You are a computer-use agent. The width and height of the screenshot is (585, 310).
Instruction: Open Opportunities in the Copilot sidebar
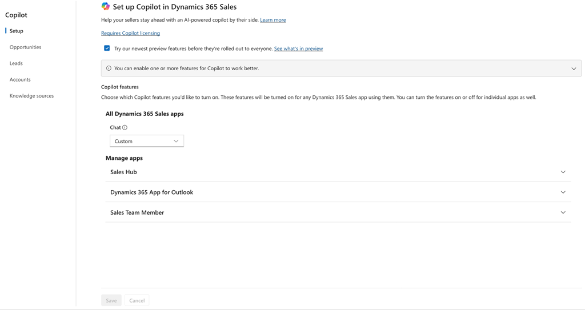coord(25,47)
